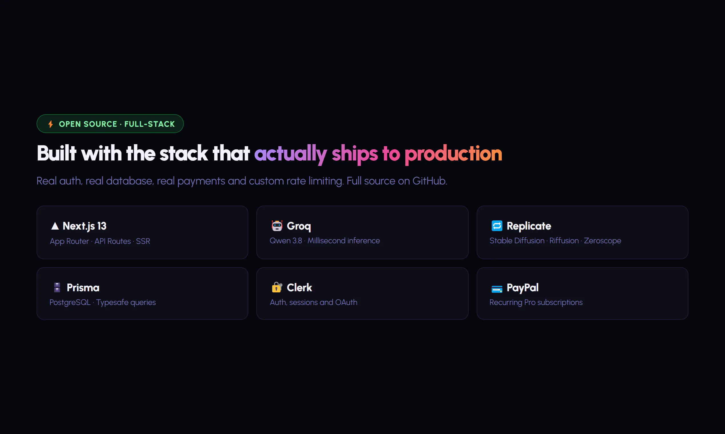Image resolution: width=725 pixels, height=434 pixels.
Task: Click the gradient 'actually ships to production' headline
Action: 378,154
